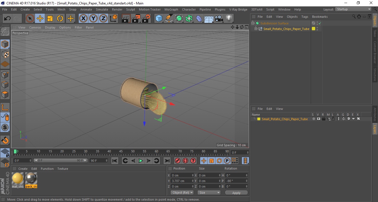The image size is (378, 202).
Task: Toggle Parameter keyframe recording P
Action: 227,161
